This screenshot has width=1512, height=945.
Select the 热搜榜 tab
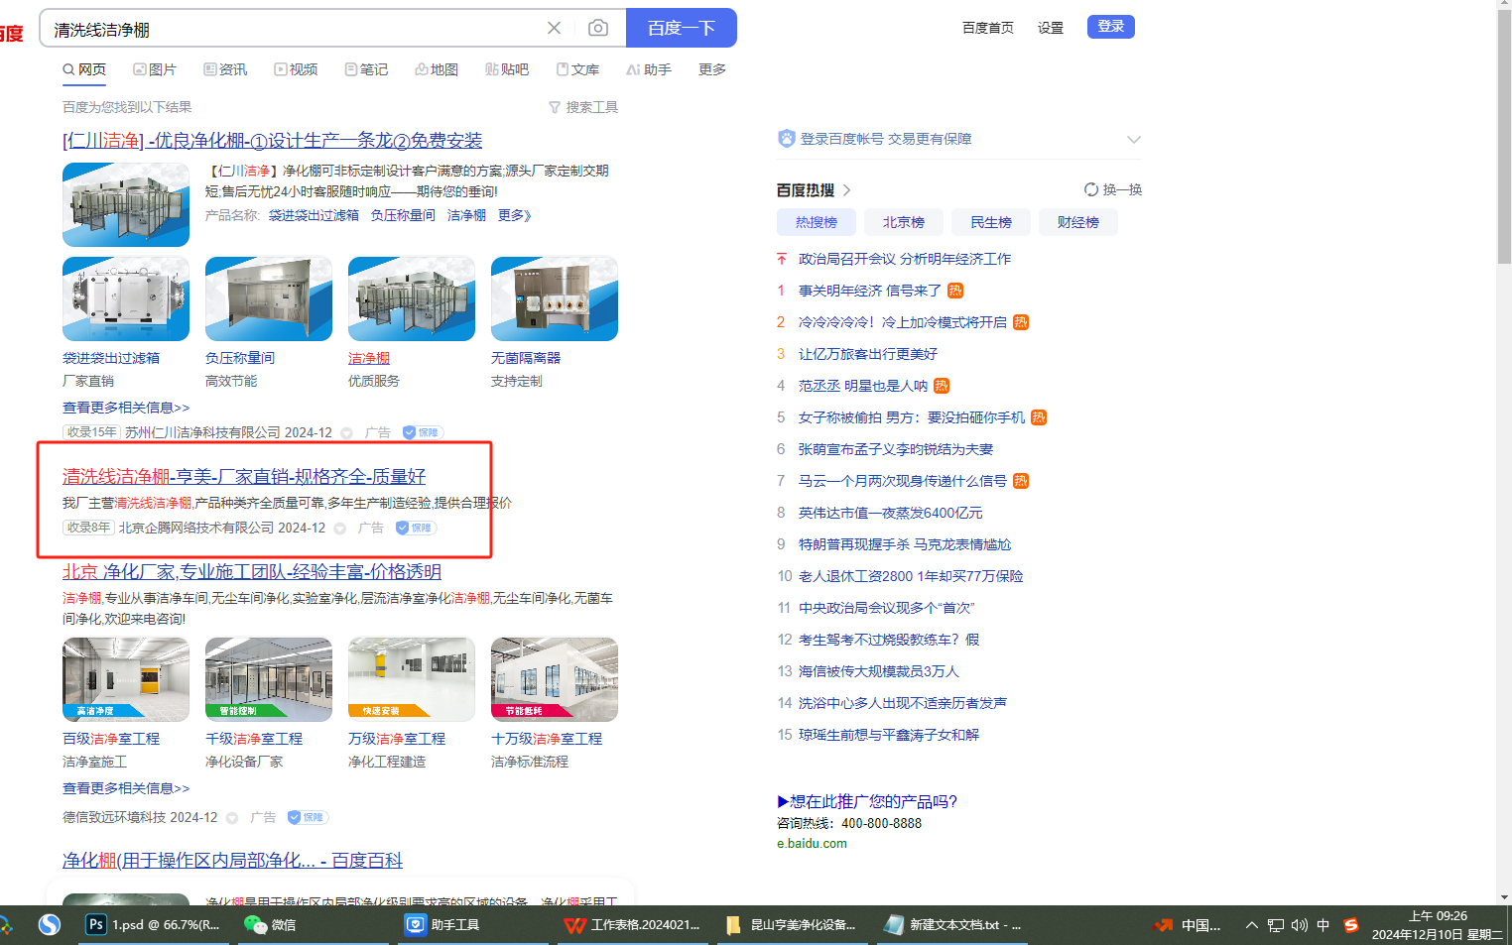coord(817,222)
